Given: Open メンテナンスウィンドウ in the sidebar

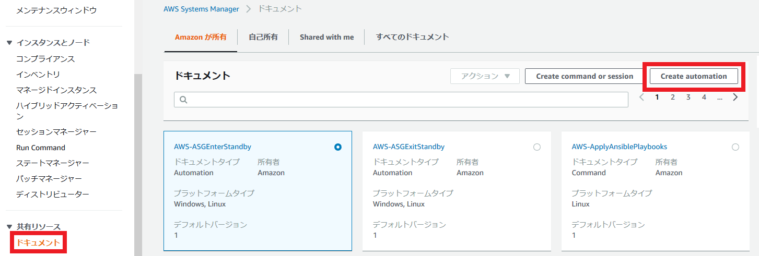Looking at the screenshot, I should 56,10.
